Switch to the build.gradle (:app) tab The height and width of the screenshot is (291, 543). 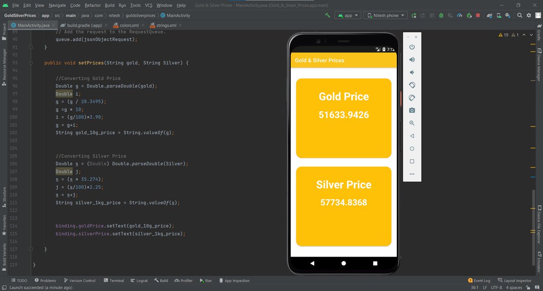[x=84, y=25]
